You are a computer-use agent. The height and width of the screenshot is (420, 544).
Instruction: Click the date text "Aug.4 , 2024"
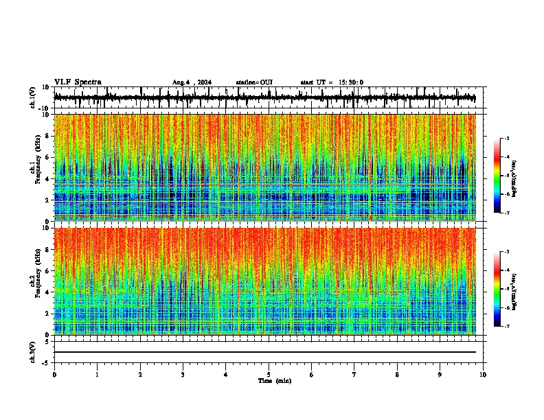click(x=192, y=82)
